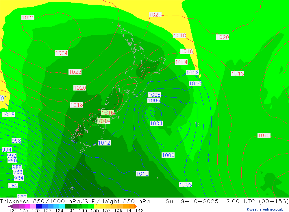Screen dimensions: 289x212
Task: Select the yellow legend swatch above 135
Action: 97,206
